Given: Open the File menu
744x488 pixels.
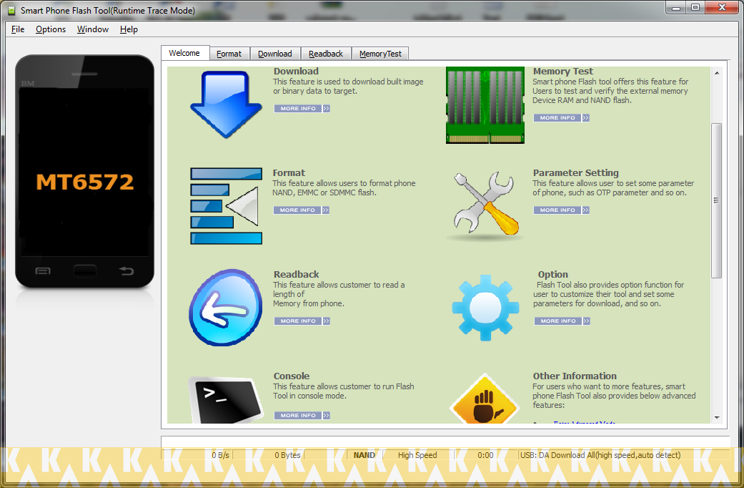Looking at the screenshot, I should 18,29.
